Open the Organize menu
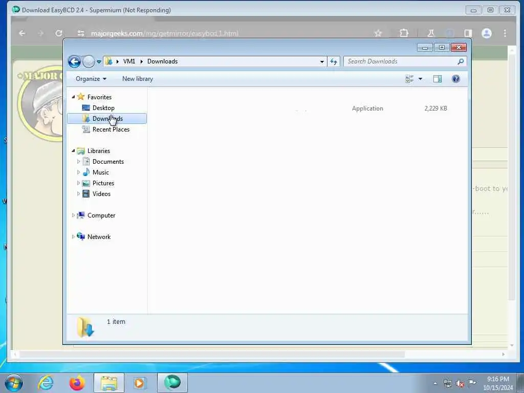Viewport: 524px width, 393px height. (91, 79)
